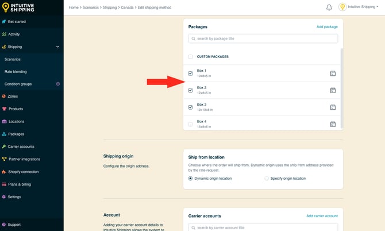The image size is (385, 231).
Task: Click the Get started label
Action: pyautogui.click(x=17, y=22)
